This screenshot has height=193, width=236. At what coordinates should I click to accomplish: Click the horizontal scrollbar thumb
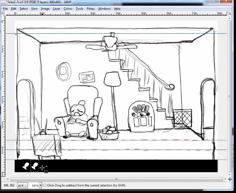117,179
